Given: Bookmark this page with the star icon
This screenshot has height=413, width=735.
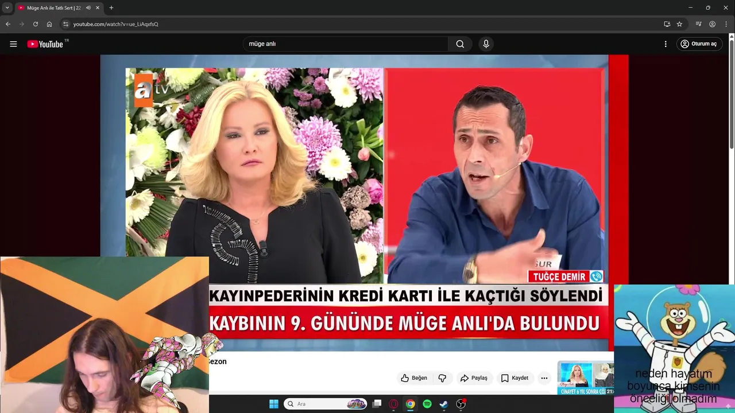Looking at the screenshot, I should [x=679, y=24].
